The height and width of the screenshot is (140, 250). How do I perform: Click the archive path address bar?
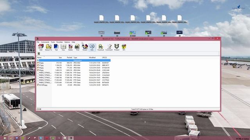[x=130, y=54]
